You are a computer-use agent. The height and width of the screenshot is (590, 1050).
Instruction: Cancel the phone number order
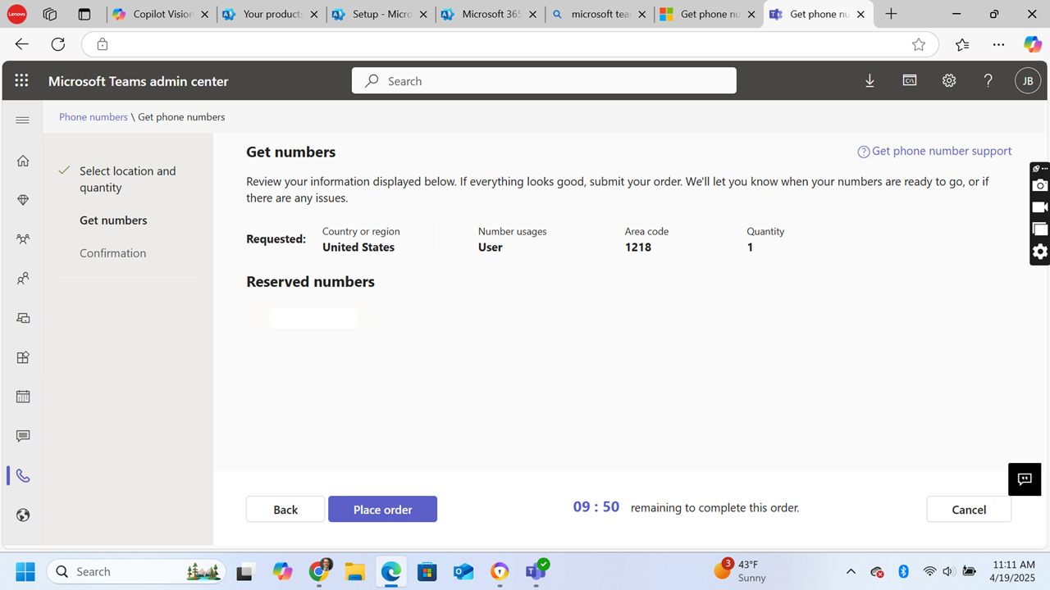969,509
